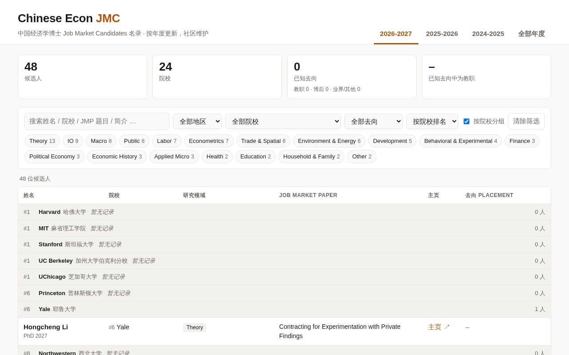The image size is (569, 355).
Task: Open the 2025-2026 year tab
Action: point(442,34)
